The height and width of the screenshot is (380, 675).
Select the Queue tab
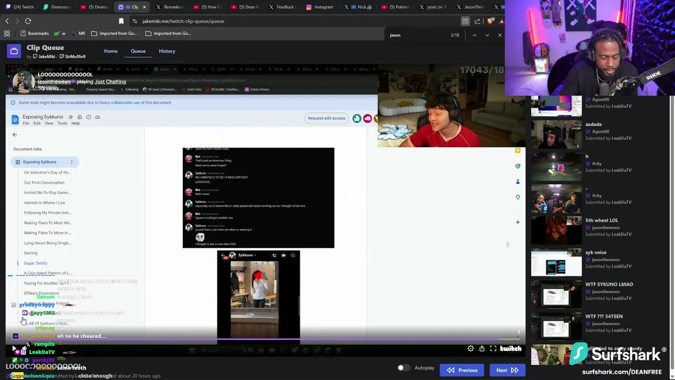[x=138, y=51]
